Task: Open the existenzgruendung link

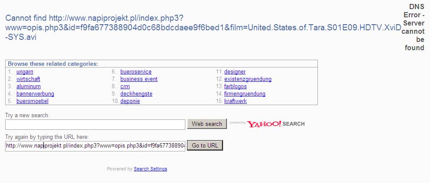Action: (248, 79)
